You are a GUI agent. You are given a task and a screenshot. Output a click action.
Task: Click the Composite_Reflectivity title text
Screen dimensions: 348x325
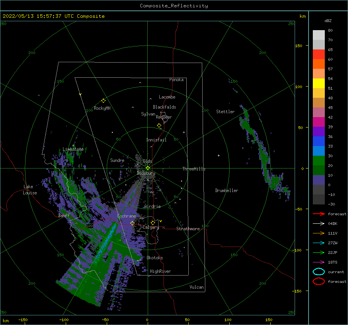coord(174,6)
